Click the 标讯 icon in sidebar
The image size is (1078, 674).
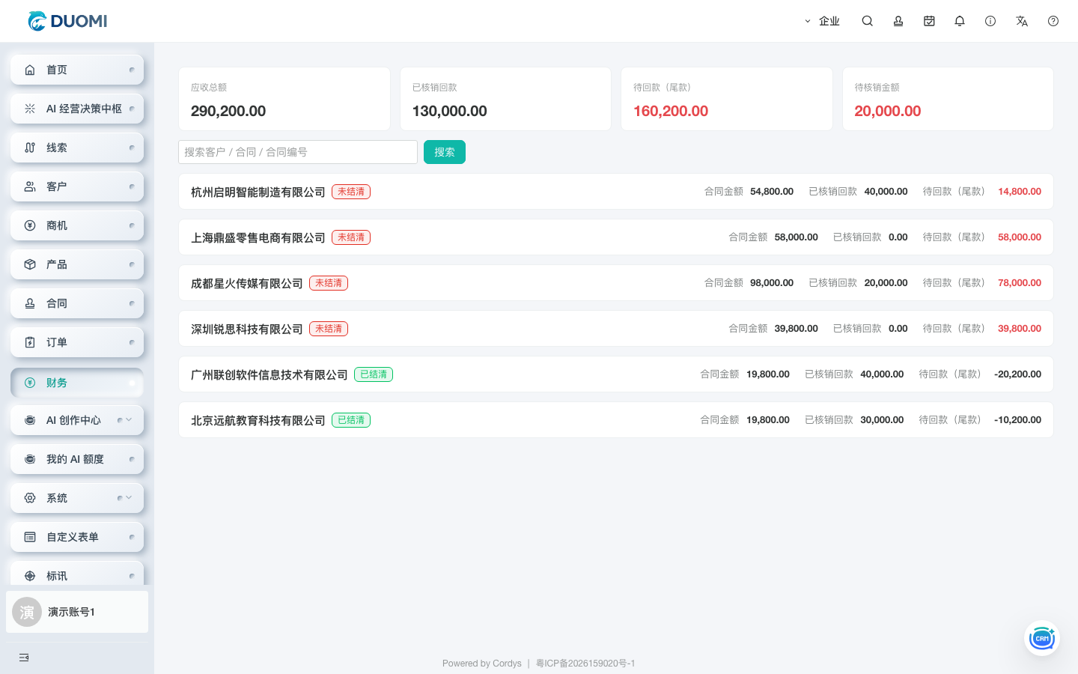[x=30, y=576]
